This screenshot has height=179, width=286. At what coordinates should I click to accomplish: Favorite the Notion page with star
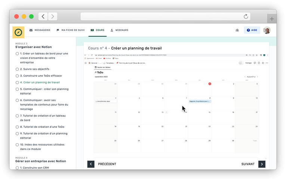click(263, 63)
